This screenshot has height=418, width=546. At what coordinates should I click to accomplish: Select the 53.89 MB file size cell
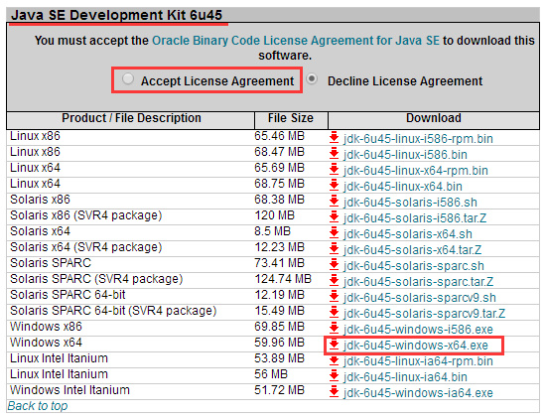click(279, 358)
